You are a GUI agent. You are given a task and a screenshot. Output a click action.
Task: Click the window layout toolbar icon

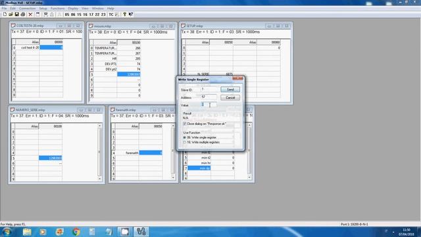click(x=37, y=14)
